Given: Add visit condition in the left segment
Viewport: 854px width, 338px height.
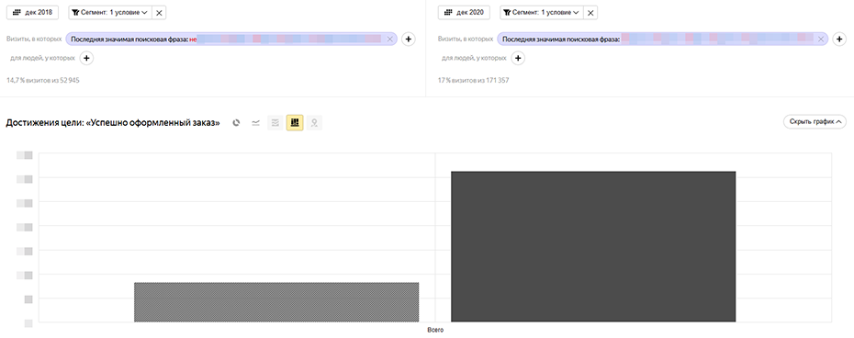Looking at the screenshot, I should [x=408, y=39].
